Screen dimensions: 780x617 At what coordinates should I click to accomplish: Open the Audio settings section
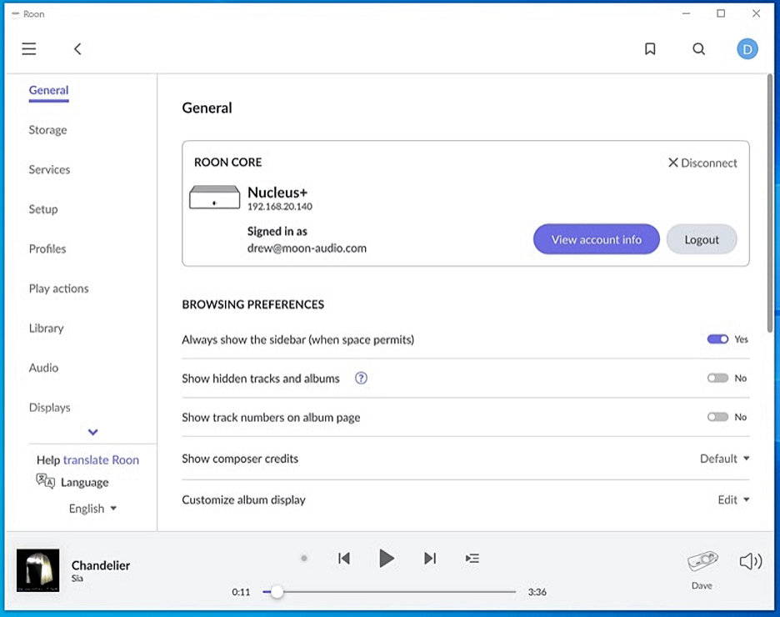click(44, 368)
